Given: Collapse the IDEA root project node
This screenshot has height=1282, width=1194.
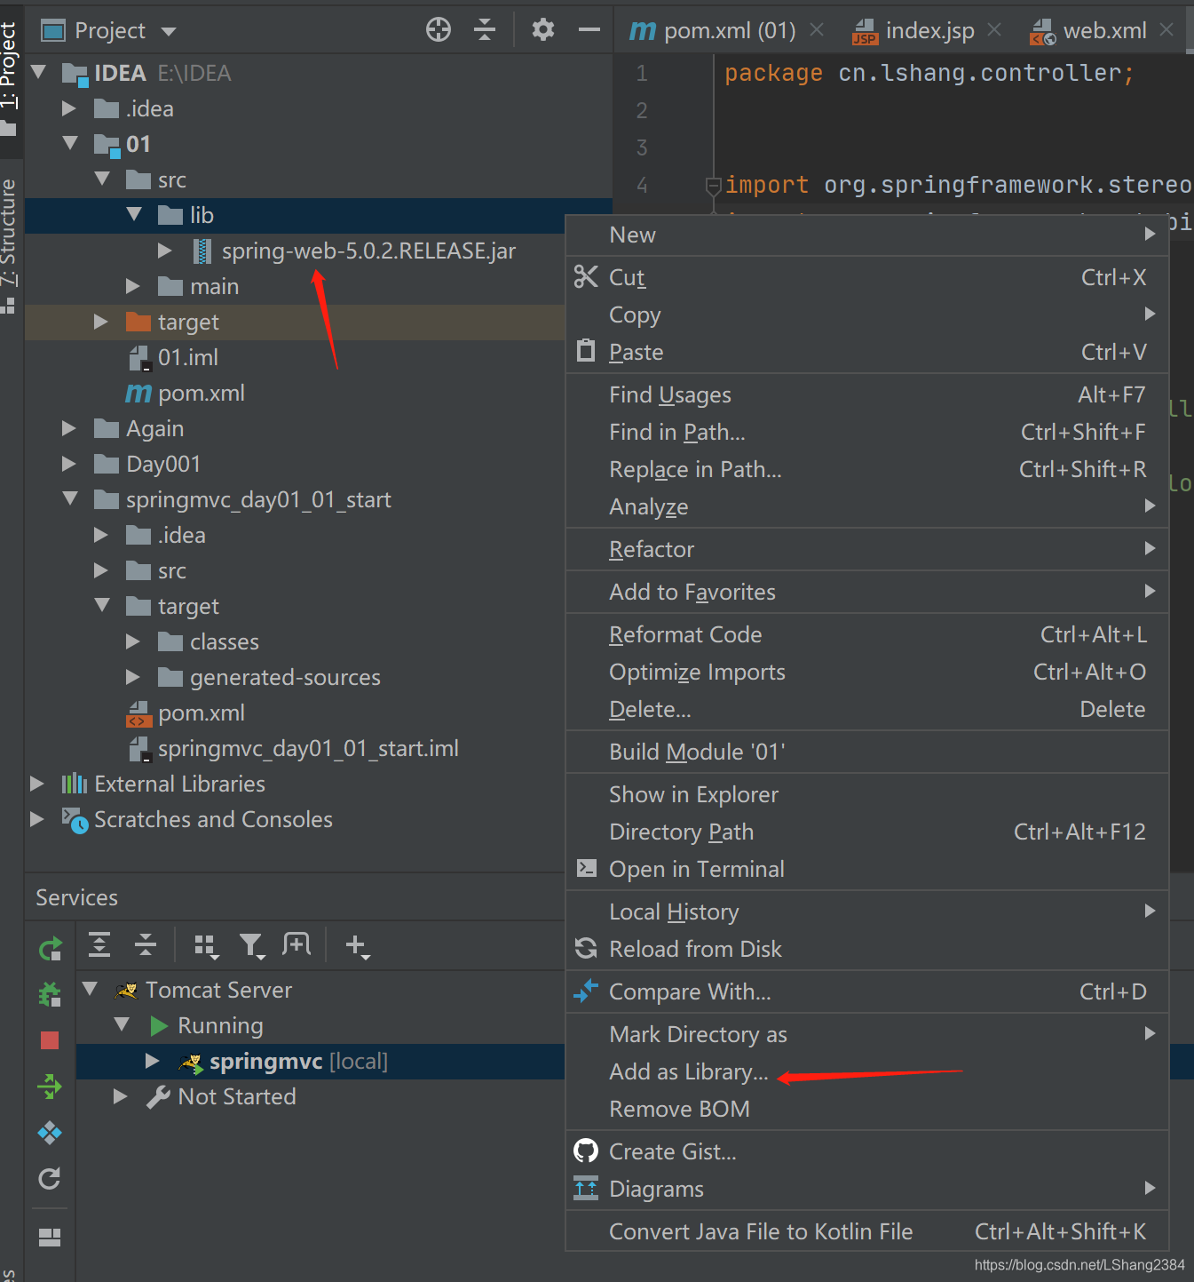Looking at the screenshot, I should point(38,72).
